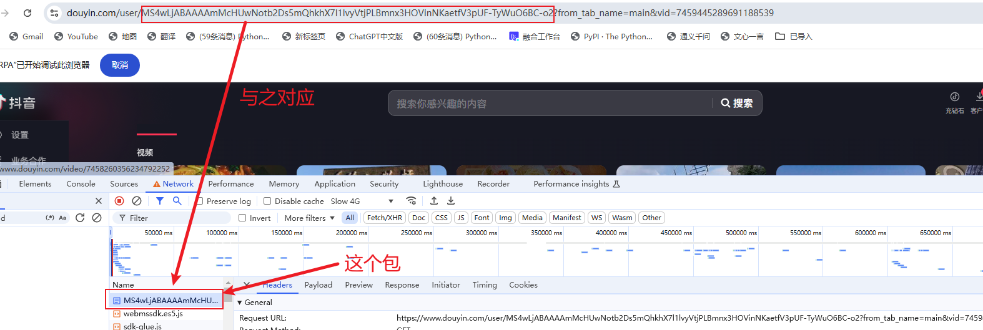This screenshot has width=983, height=330.
Task: Export HAR file with download icon
Action: [451, 201]
